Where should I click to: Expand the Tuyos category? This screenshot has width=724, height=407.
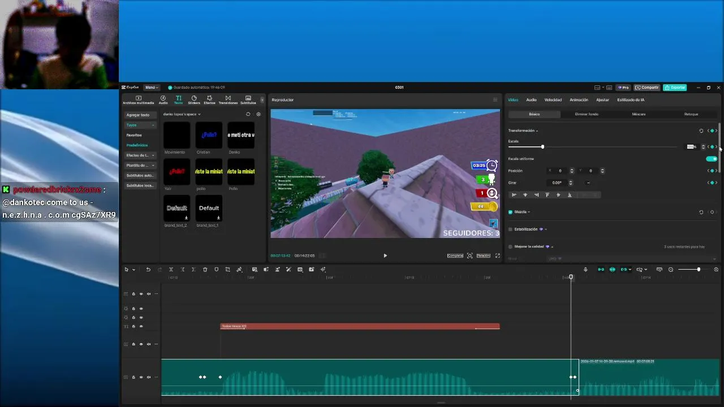click(x=140, y=125)
